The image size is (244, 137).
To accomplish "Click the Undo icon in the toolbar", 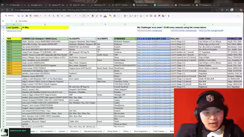I will tap(19, 16).
